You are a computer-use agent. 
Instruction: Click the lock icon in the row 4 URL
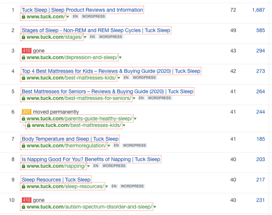pos(23,78)
